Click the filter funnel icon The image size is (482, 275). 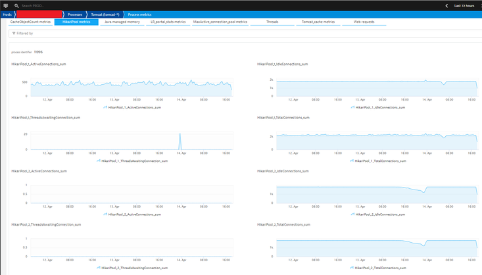click(x=14, y=33)
